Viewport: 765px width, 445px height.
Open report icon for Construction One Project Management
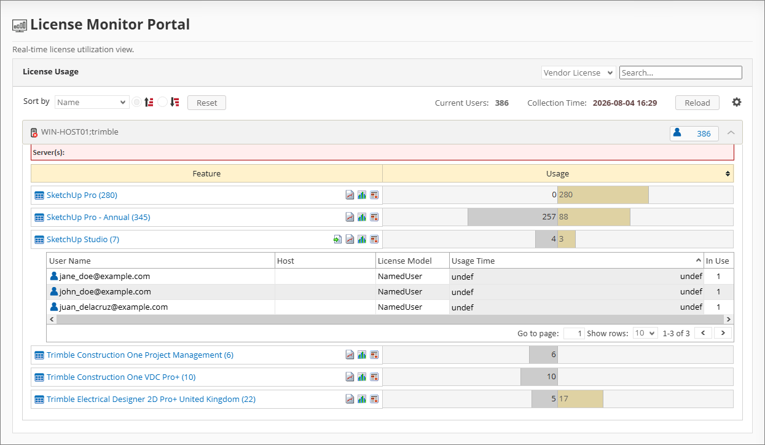pyautogui.click(x=374, y=355)
